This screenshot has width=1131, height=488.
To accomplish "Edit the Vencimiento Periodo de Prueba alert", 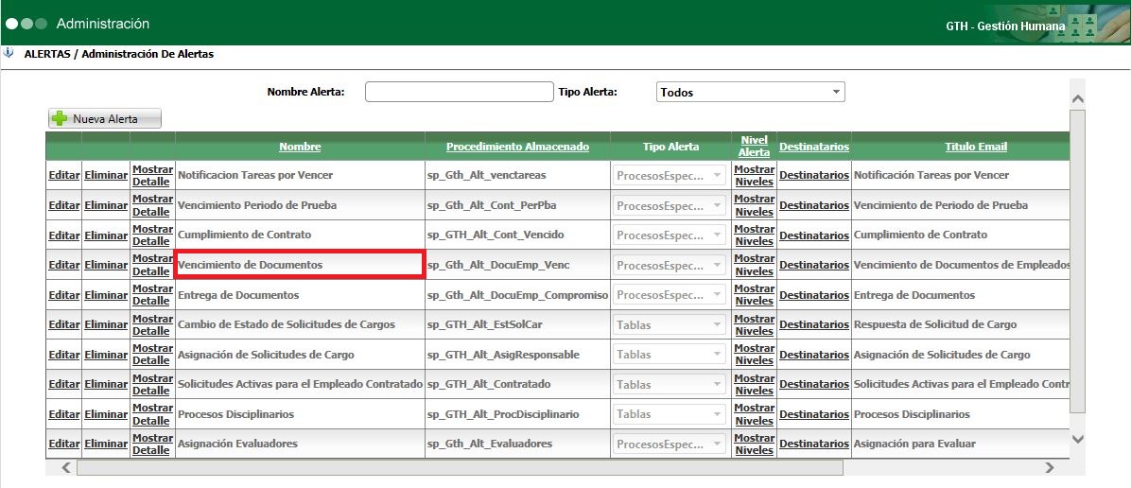I will pos(63,206).
